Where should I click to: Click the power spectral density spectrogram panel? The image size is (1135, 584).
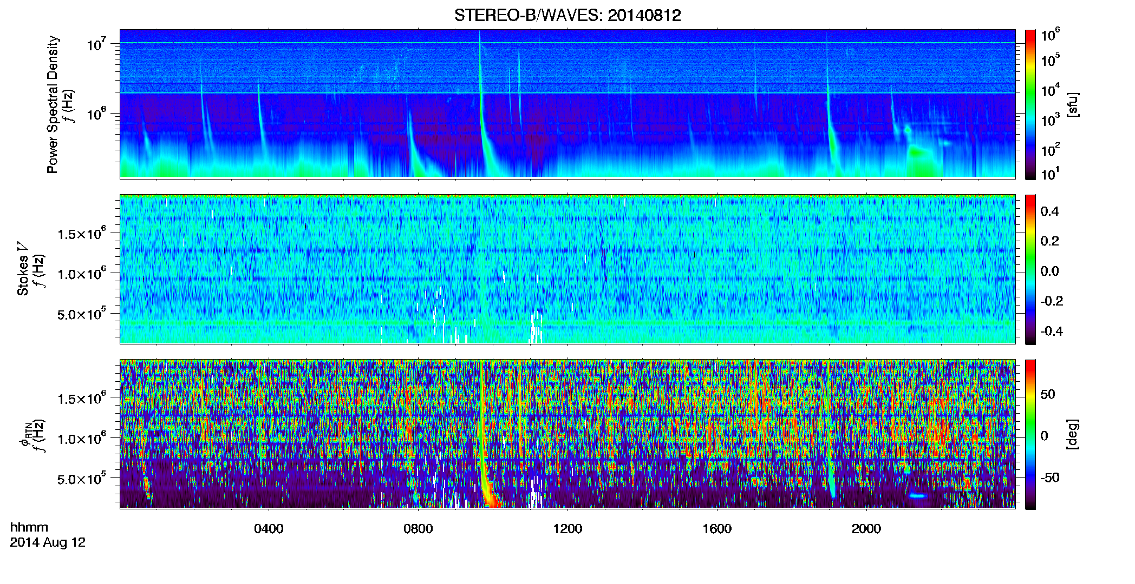tap(567, 104)
